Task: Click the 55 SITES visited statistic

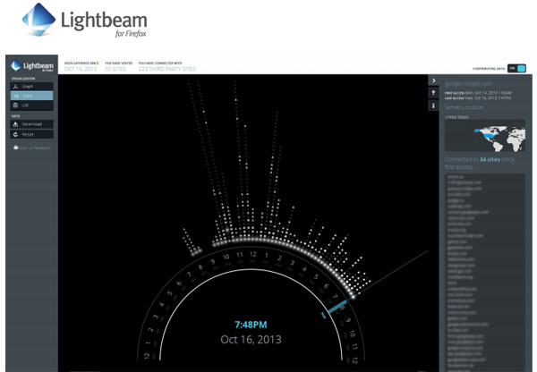Action: [x=115, y=69]
